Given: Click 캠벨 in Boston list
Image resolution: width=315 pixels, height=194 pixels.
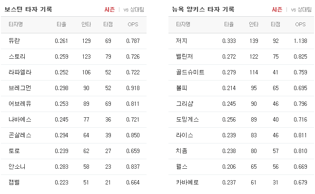Looking at the screenshot, I should [14, 182].
